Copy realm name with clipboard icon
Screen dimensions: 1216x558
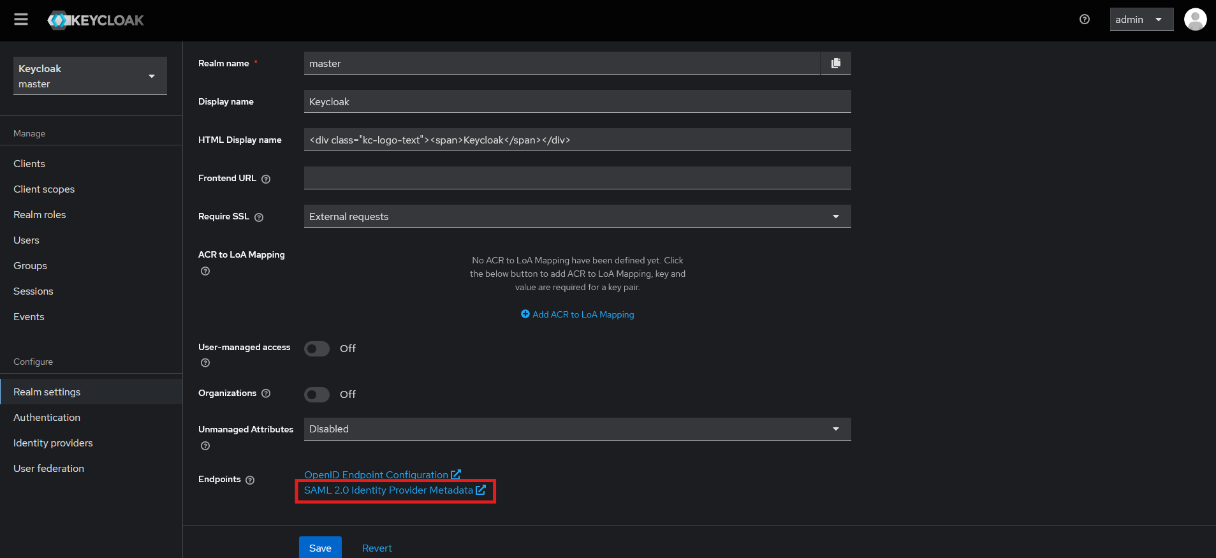(836, 63)
